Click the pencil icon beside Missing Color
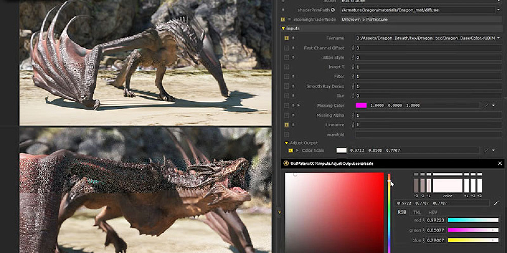Viewport: 507px width, 253px height. pyautogui.click(x=485, y=105)
